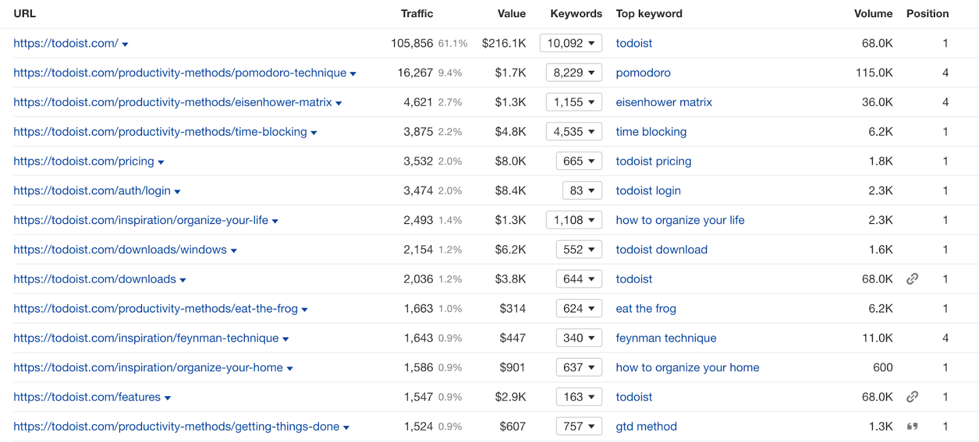Viewport: 979px width, 442px height.
Task: Open the 757 keywords dropdown
Action: [579, 426]
